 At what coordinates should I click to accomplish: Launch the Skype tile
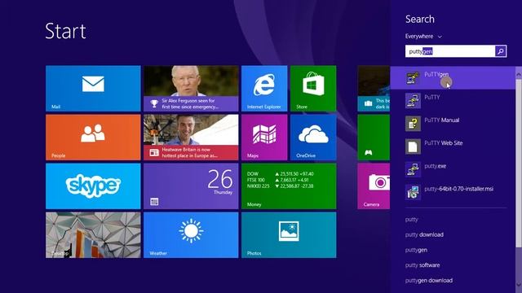[x=93, y=186]
